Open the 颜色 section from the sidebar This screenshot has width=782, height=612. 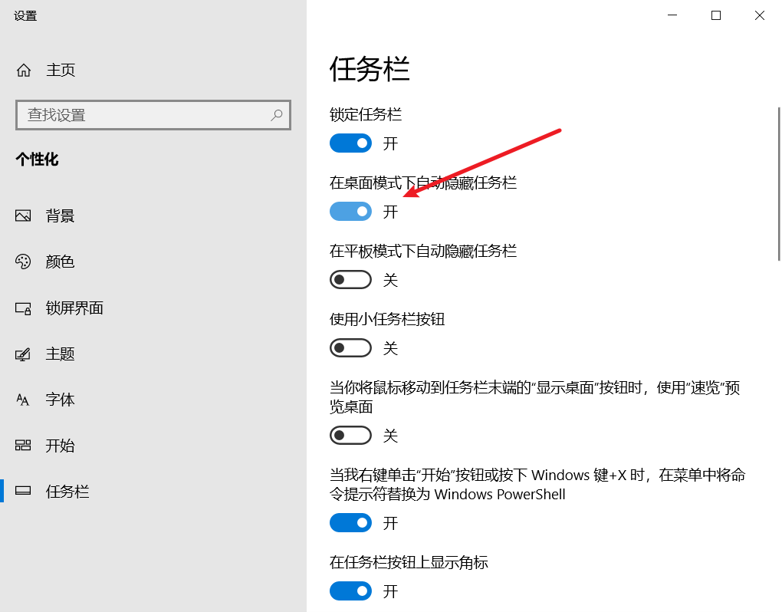click(x=61, y=262)
